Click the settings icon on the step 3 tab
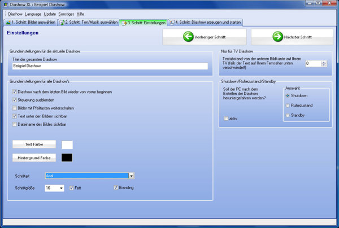The image size is (339, 228). [x=124, y=23]
